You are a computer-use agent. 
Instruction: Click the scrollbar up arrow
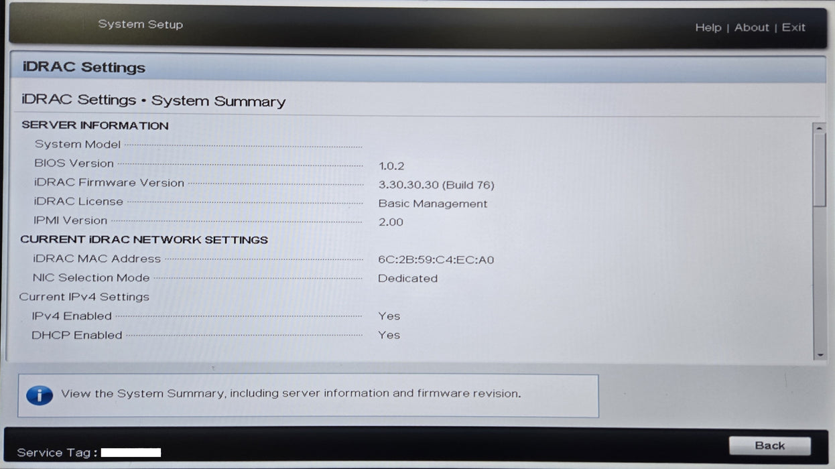[x=819, y=128]
